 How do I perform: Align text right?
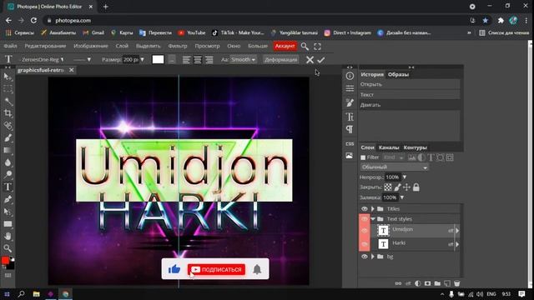tap(209, 59)
